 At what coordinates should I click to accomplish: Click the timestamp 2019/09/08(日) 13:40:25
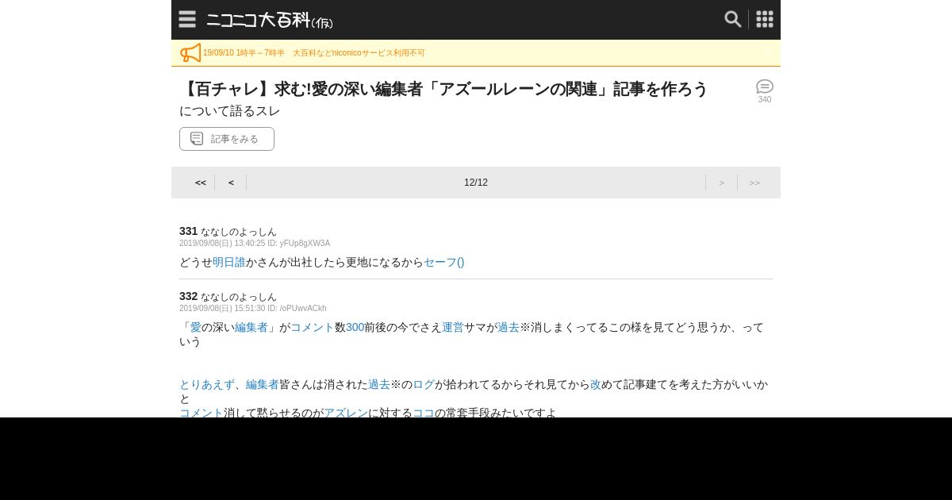pyautogui.click(x=222, y=244)
